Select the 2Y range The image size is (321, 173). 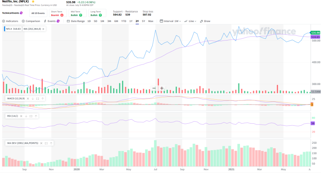[x=137, y=21]
